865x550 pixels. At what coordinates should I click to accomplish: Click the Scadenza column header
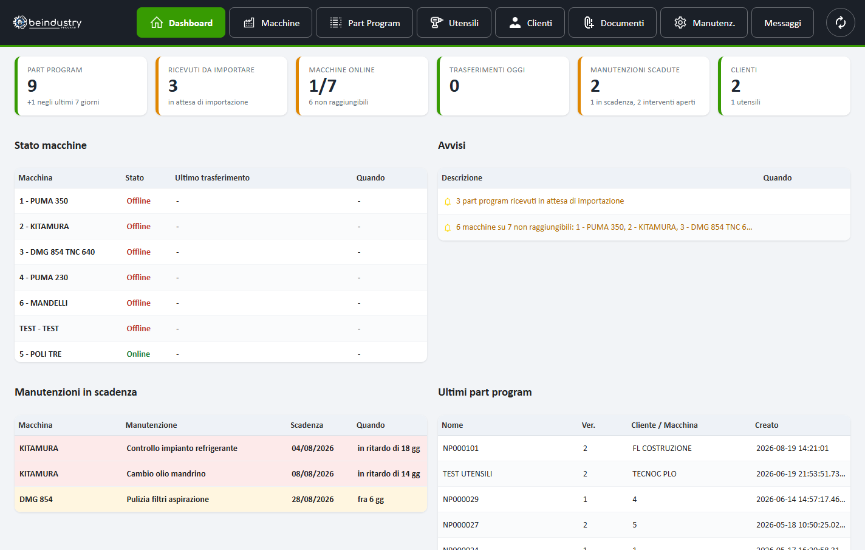pos(307,425)
